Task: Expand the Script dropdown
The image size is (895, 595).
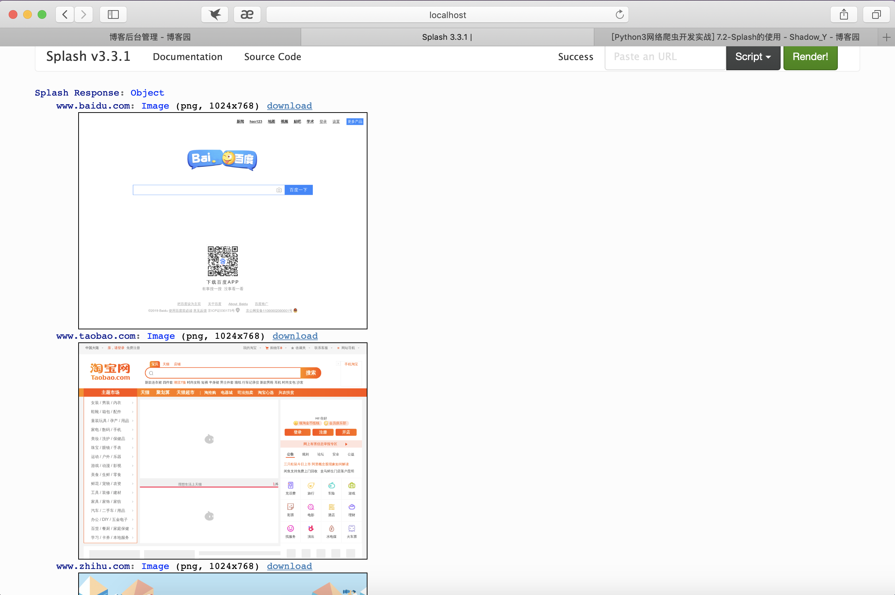Action: tap(753, 57)
